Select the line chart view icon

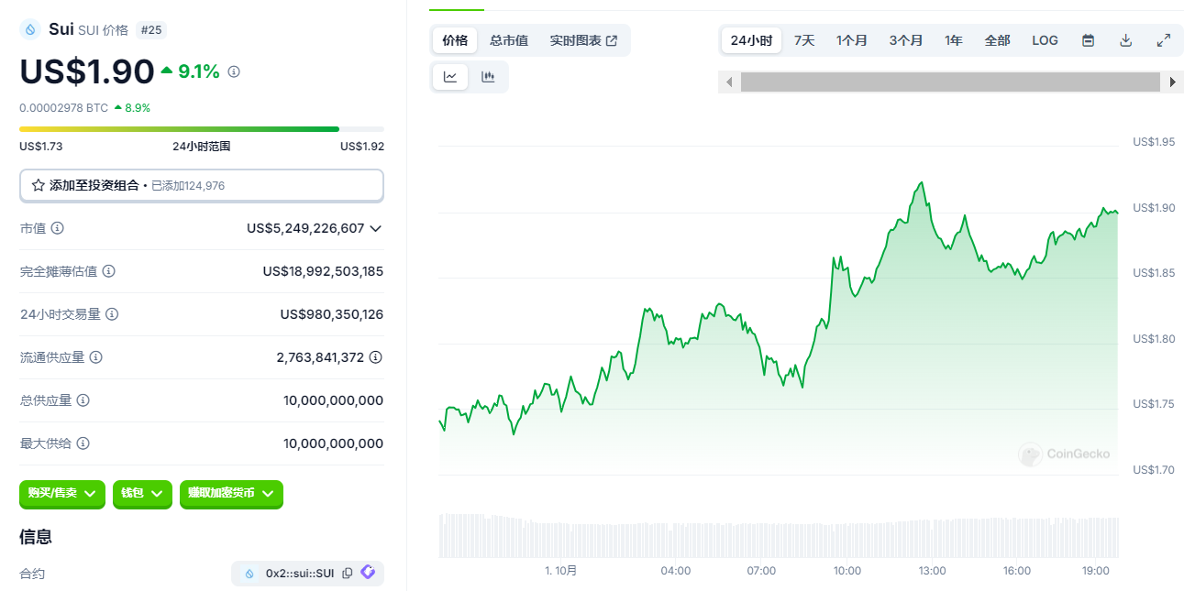[x=448, y=77]
